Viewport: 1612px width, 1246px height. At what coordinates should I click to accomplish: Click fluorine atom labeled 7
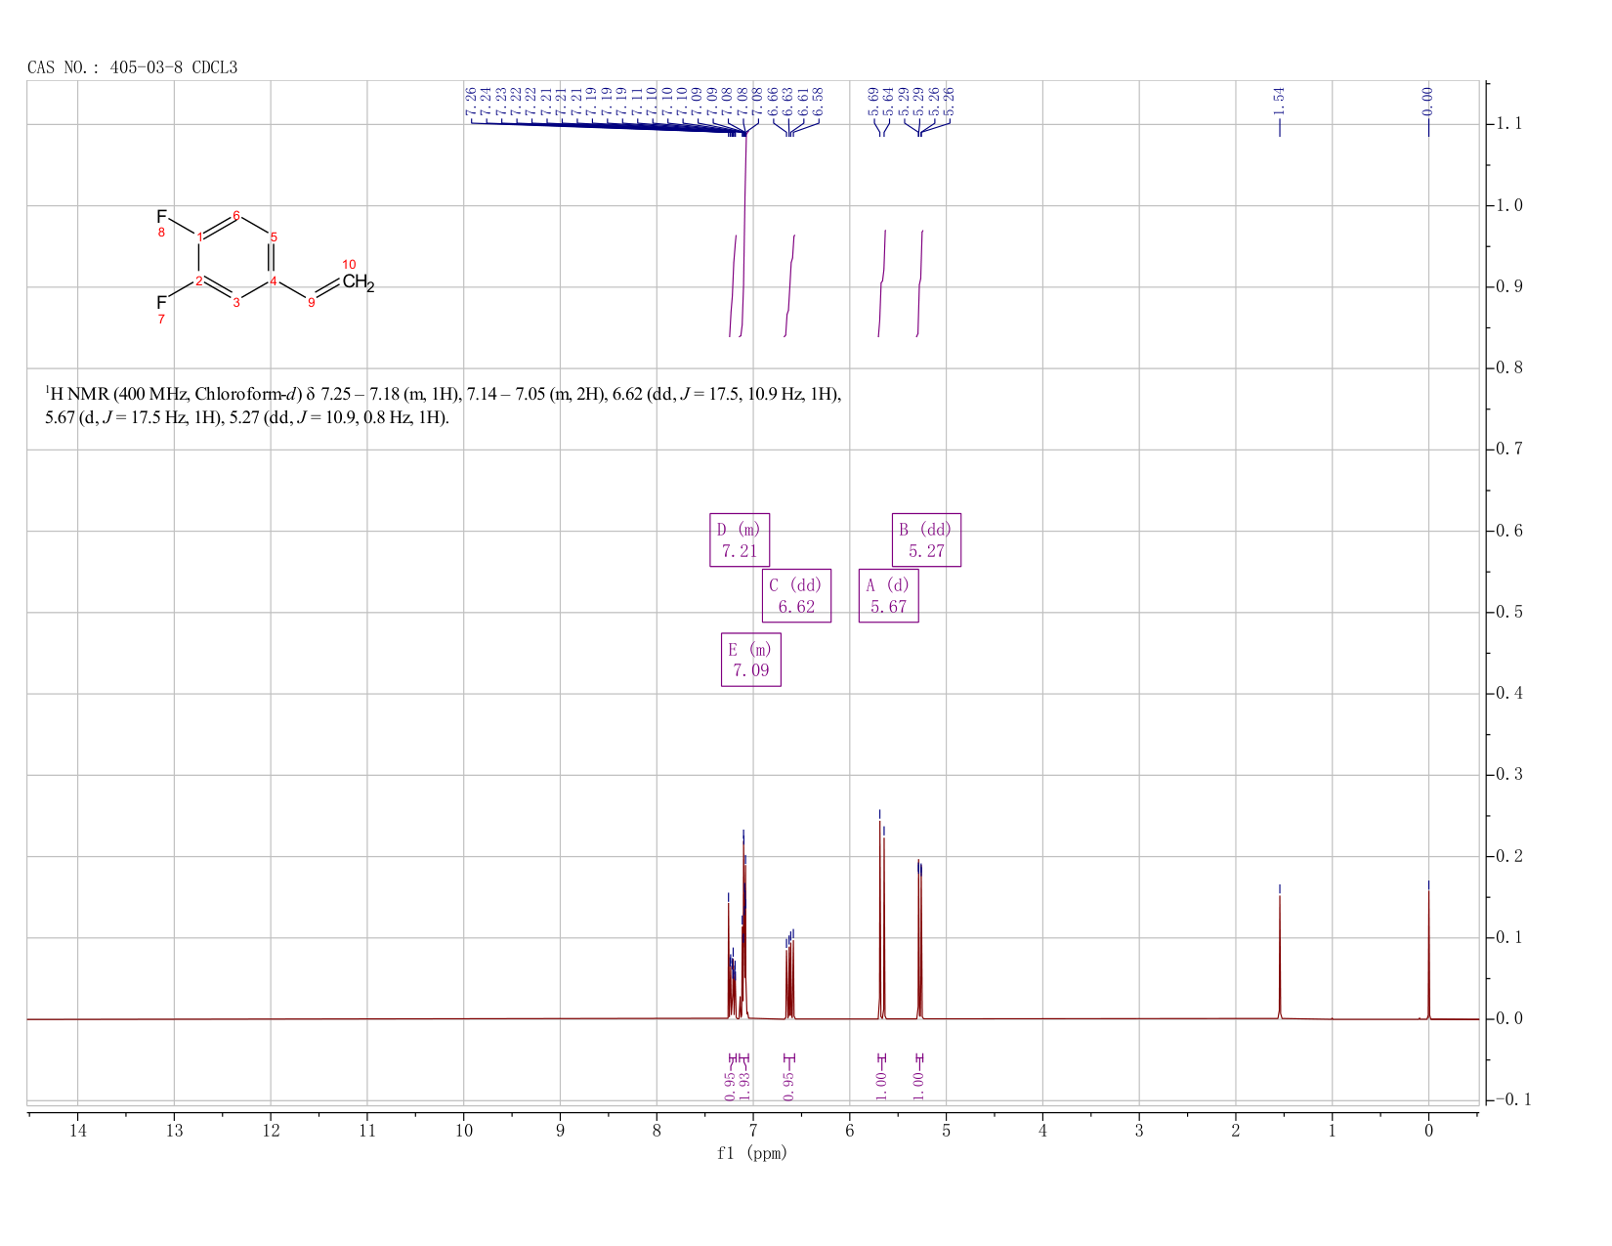(x=162, y=303)
